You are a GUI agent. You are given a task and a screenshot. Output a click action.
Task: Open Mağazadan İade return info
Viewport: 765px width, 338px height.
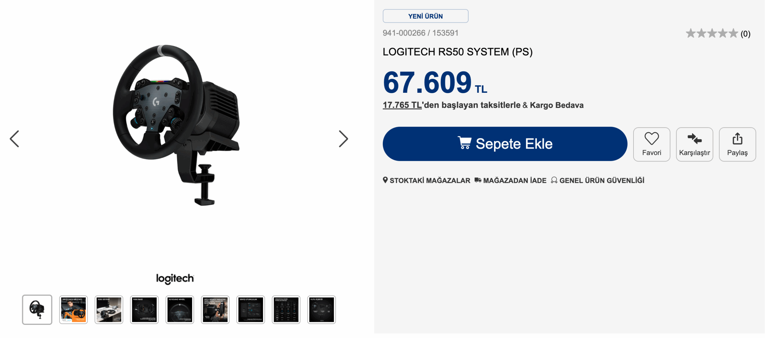(x=510, y=180)
